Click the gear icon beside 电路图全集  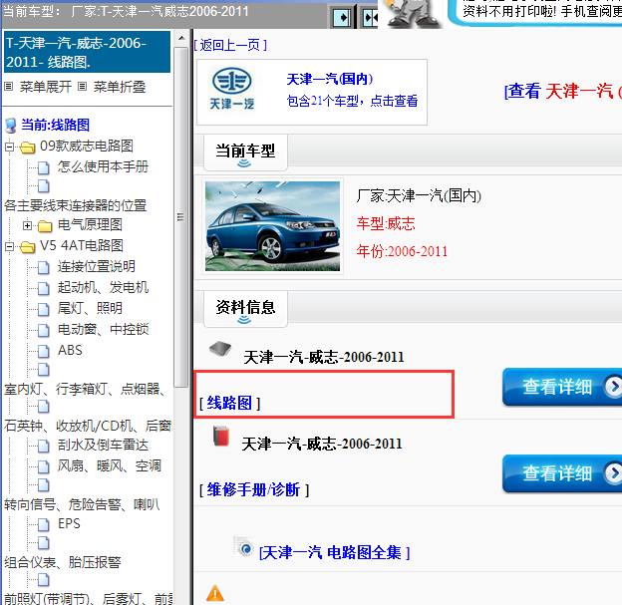tap(243, 546)
